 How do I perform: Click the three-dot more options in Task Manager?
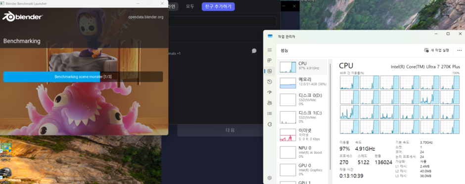point(460,50)
